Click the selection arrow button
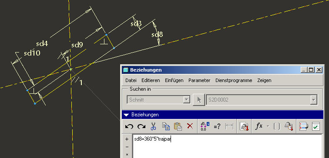Image resolution: width=329 pixels, height=158 pixels. (x=199, y=100)
